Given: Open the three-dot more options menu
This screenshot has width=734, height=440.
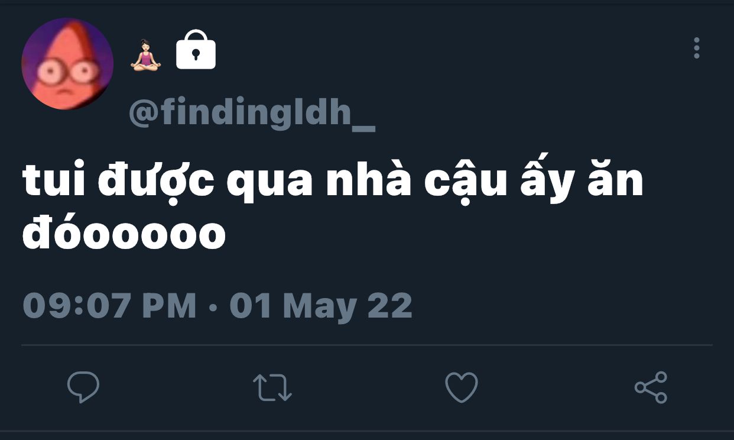Looking at the screenshot, I should (x=697, y=48).
